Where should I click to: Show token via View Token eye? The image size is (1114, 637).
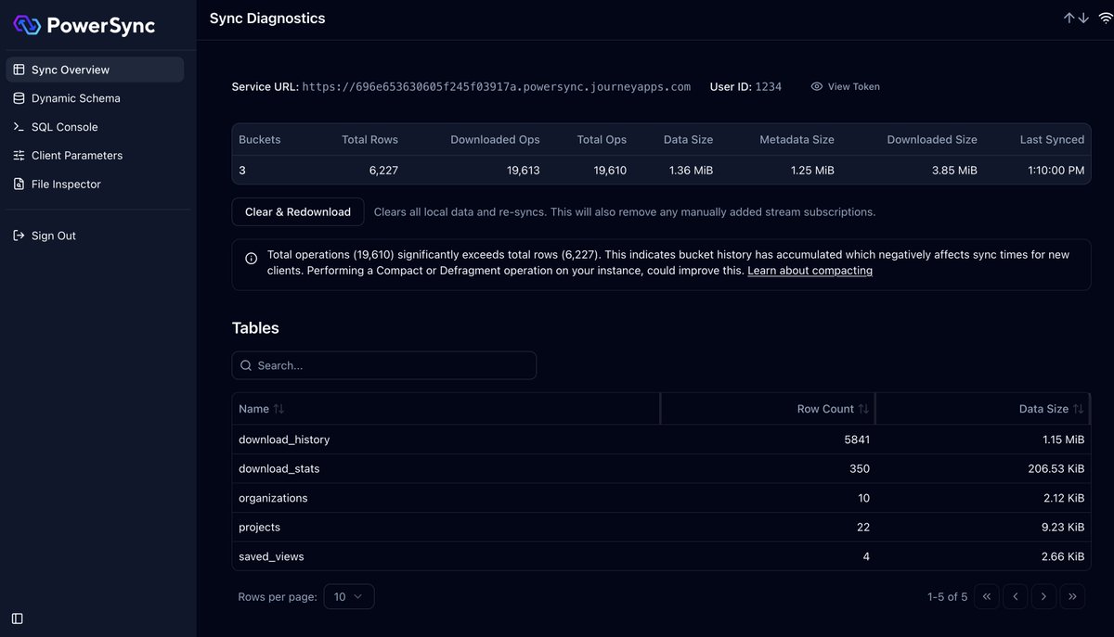(x=845, y=86)
